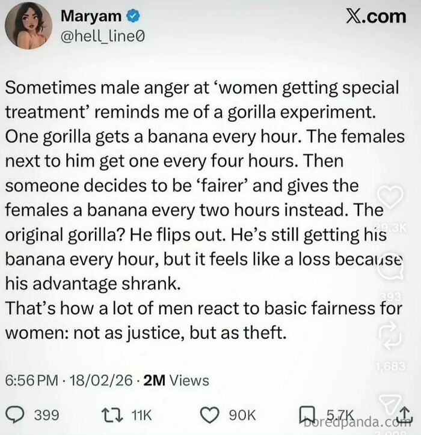View the 2M Views analytics
The image size is (421, 435).
(x=176, y=380)
